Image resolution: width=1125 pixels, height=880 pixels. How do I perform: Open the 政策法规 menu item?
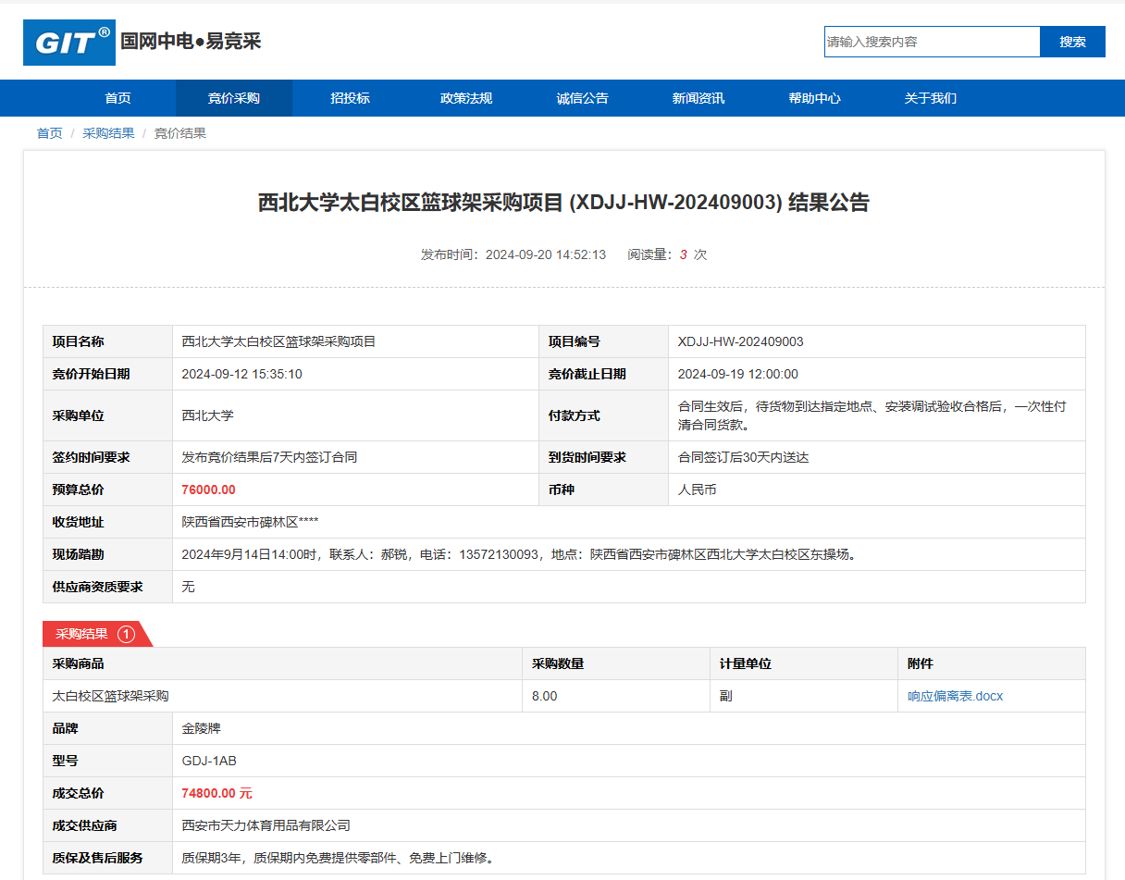tap(465, 98)
